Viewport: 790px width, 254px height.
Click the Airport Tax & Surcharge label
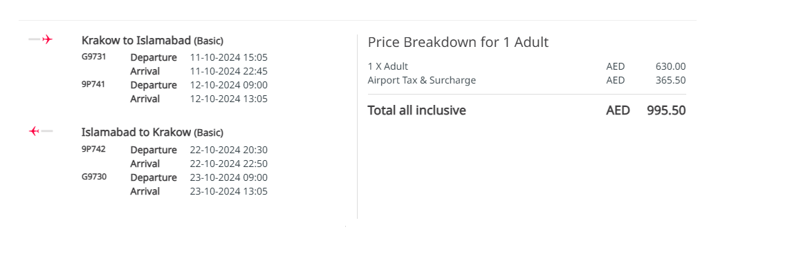pos(422,80)
